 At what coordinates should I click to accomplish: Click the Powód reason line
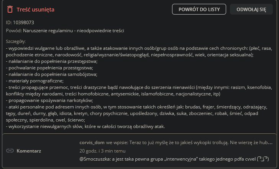click(68, 30)
